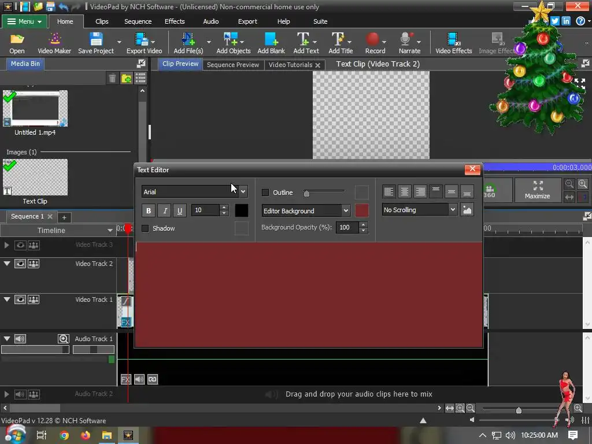The height and width of the screenshot is (444, 592).
Task: Expand the Menu dropdown button
Action: pos(25,21)
